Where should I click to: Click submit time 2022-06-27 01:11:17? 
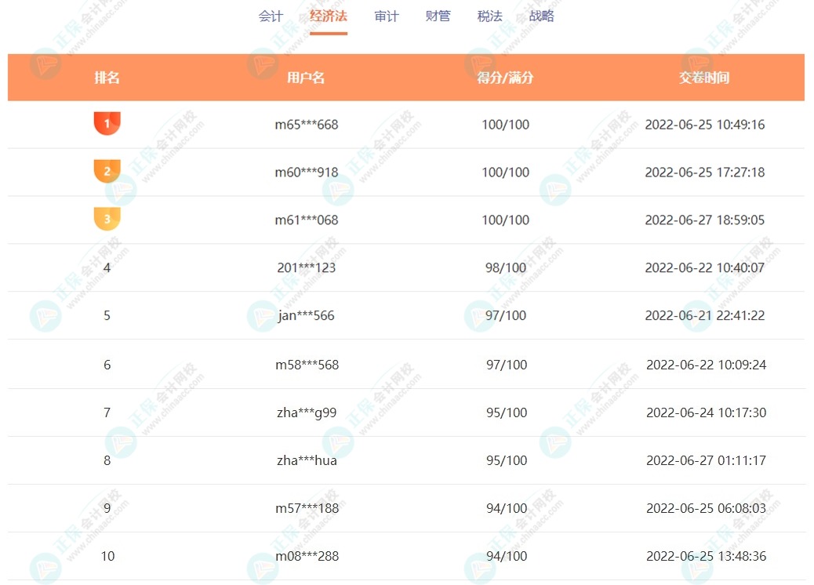(x=706, y=460)
